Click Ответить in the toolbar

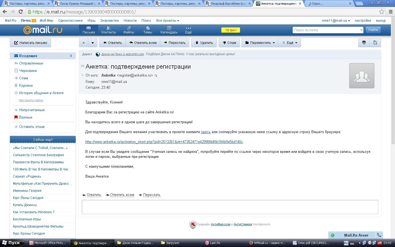112,43
